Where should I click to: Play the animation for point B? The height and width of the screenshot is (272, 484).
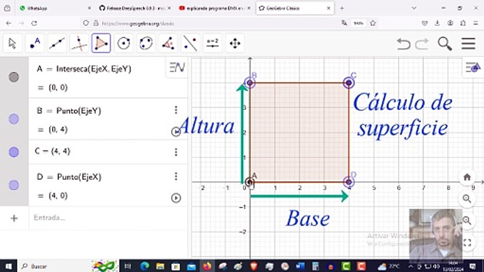click(176, 131)
